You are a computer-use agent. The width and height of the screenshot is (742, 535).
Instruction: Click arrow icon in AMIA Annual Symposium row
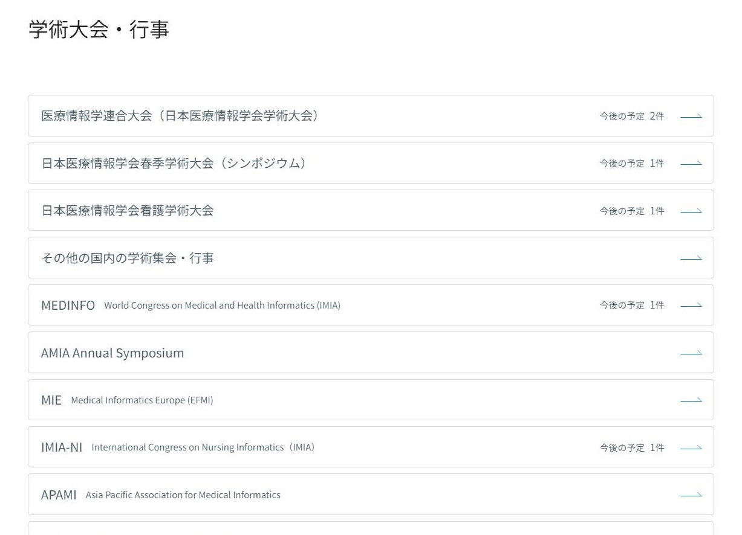coord(691,353)
